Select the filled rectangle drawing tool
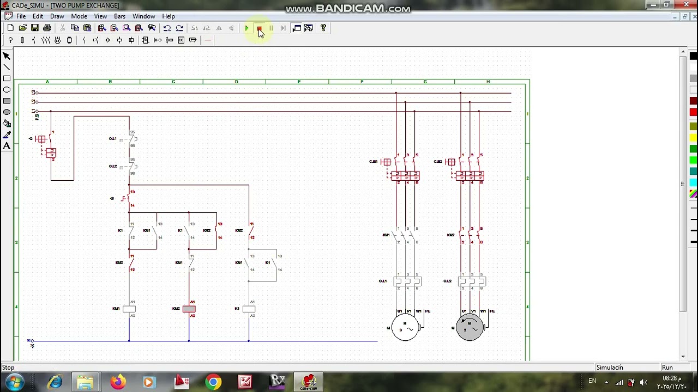 pyautogui.click(x=7, y=101)
